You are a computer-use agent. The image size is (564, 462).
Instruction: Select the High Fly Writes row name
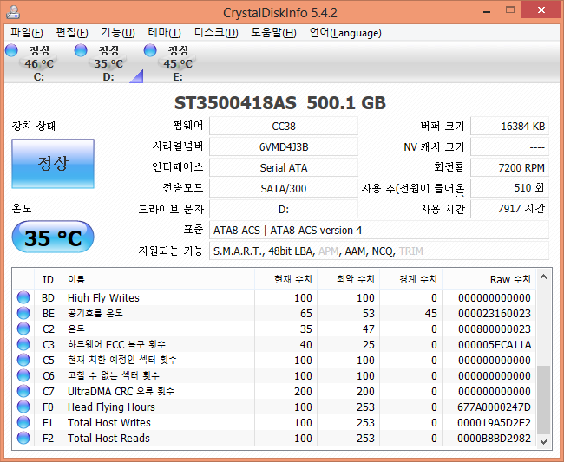(103, 298)
